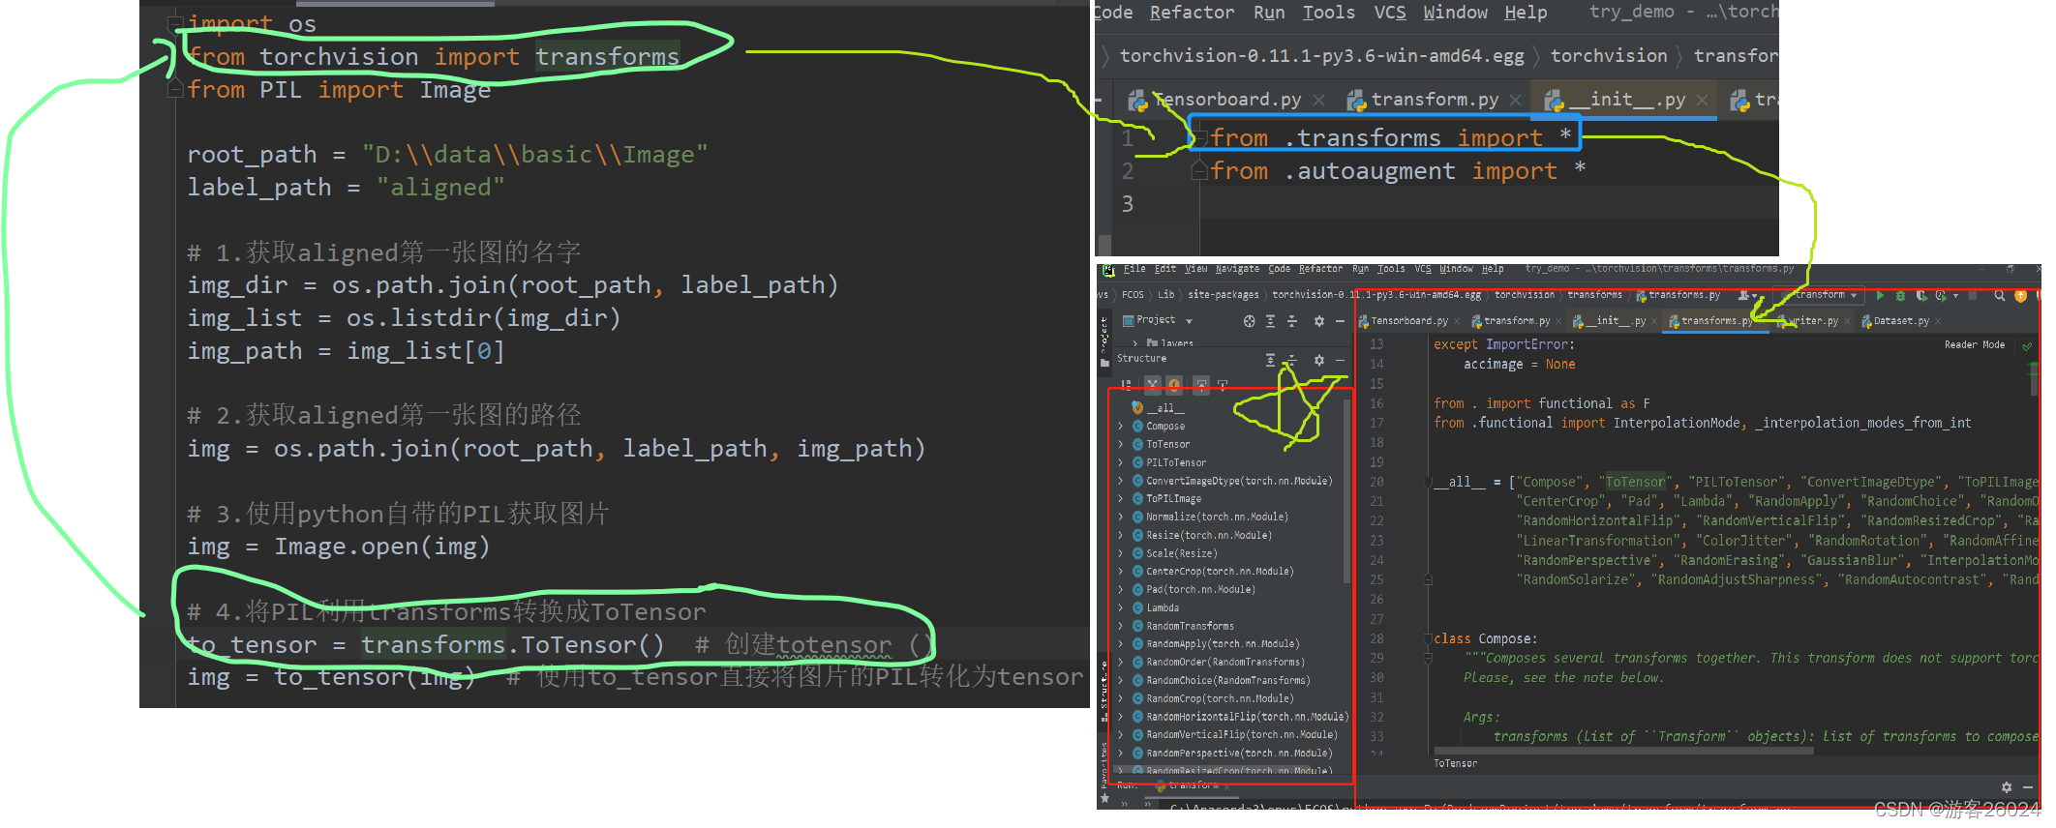Click the site-packages breadcrumb
The width and height of the screenshot is (2056, 828).
pyautogui.click(x=1224, y=295)
